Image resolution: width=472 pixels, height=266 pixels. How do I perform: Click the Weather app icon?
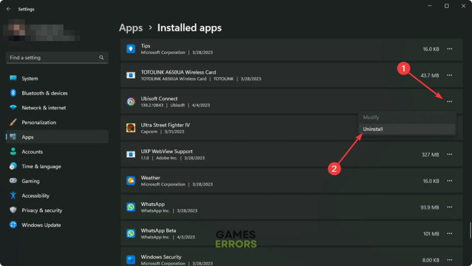point(131,181)
